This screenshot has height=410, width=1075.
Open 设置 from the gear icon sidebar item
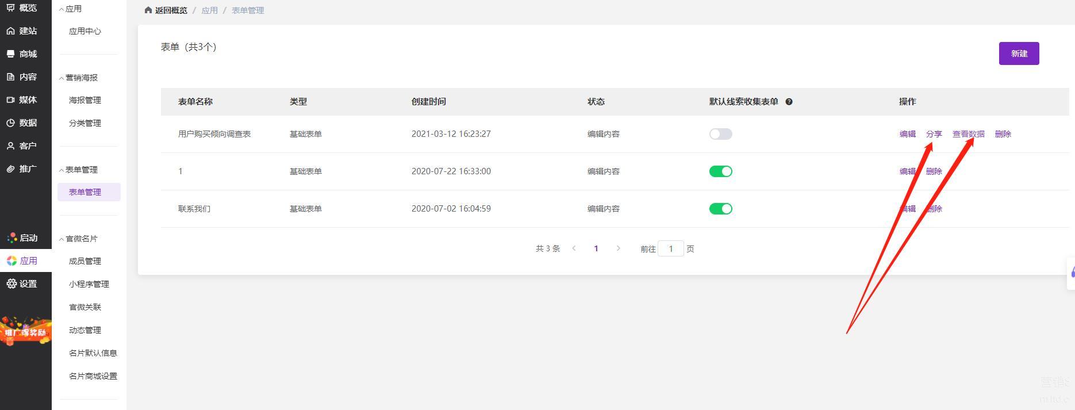pyautogui.click(x=22, y=284)
